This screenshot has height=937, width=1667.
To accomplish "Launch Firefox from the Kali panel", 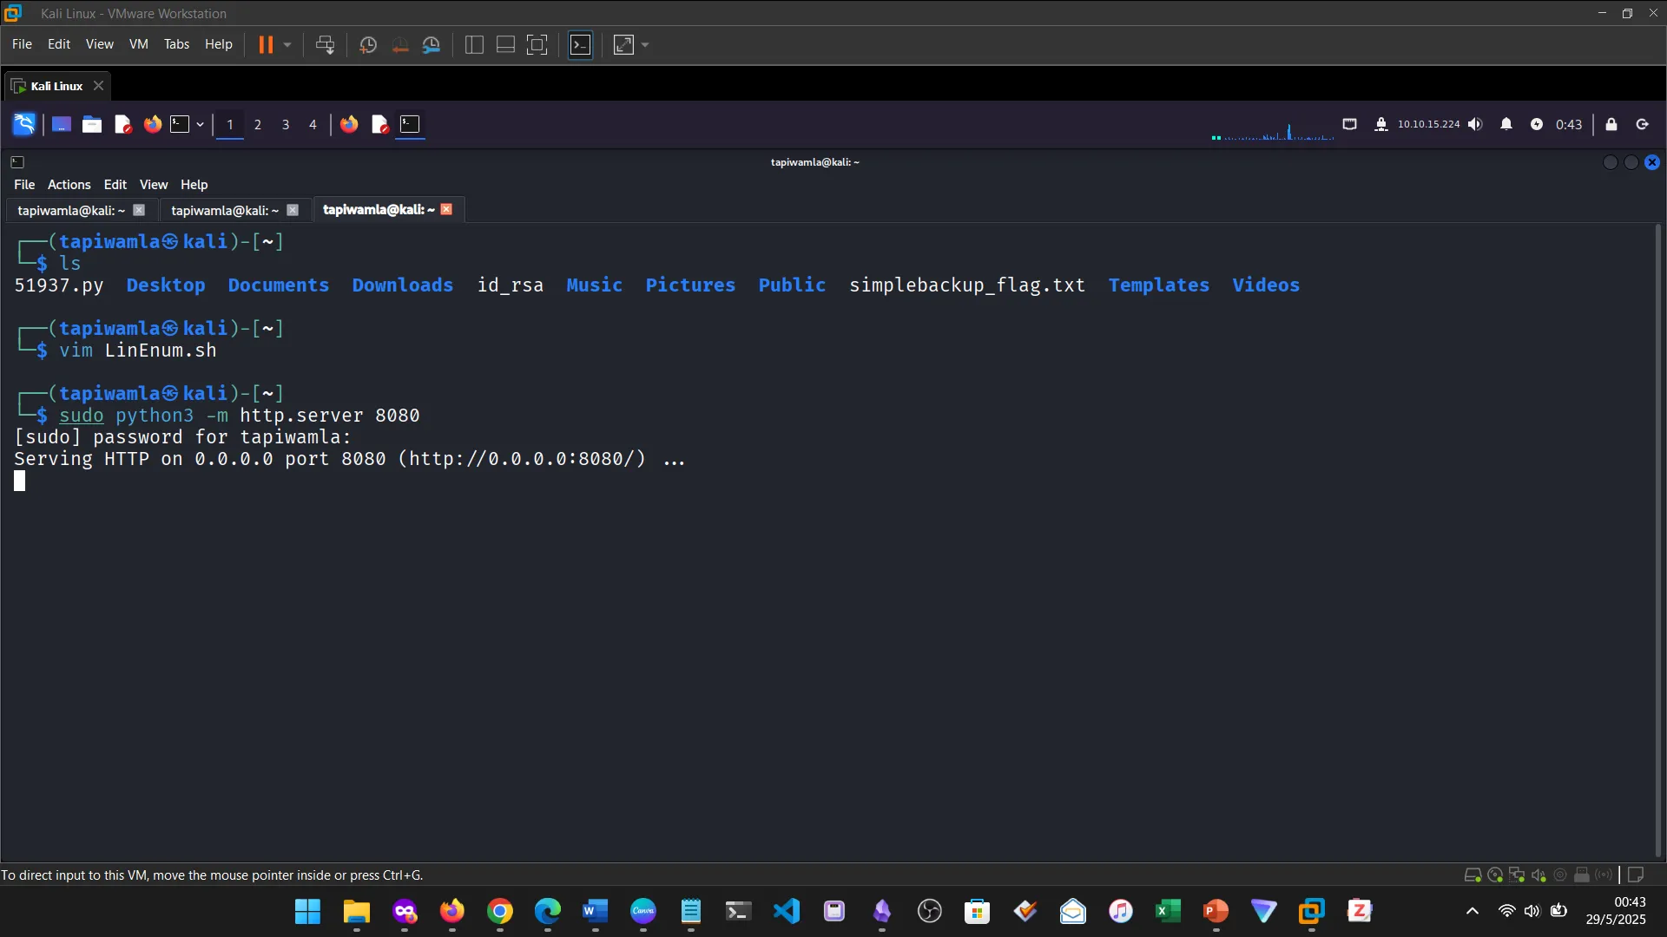I will (x=152, y=124).
